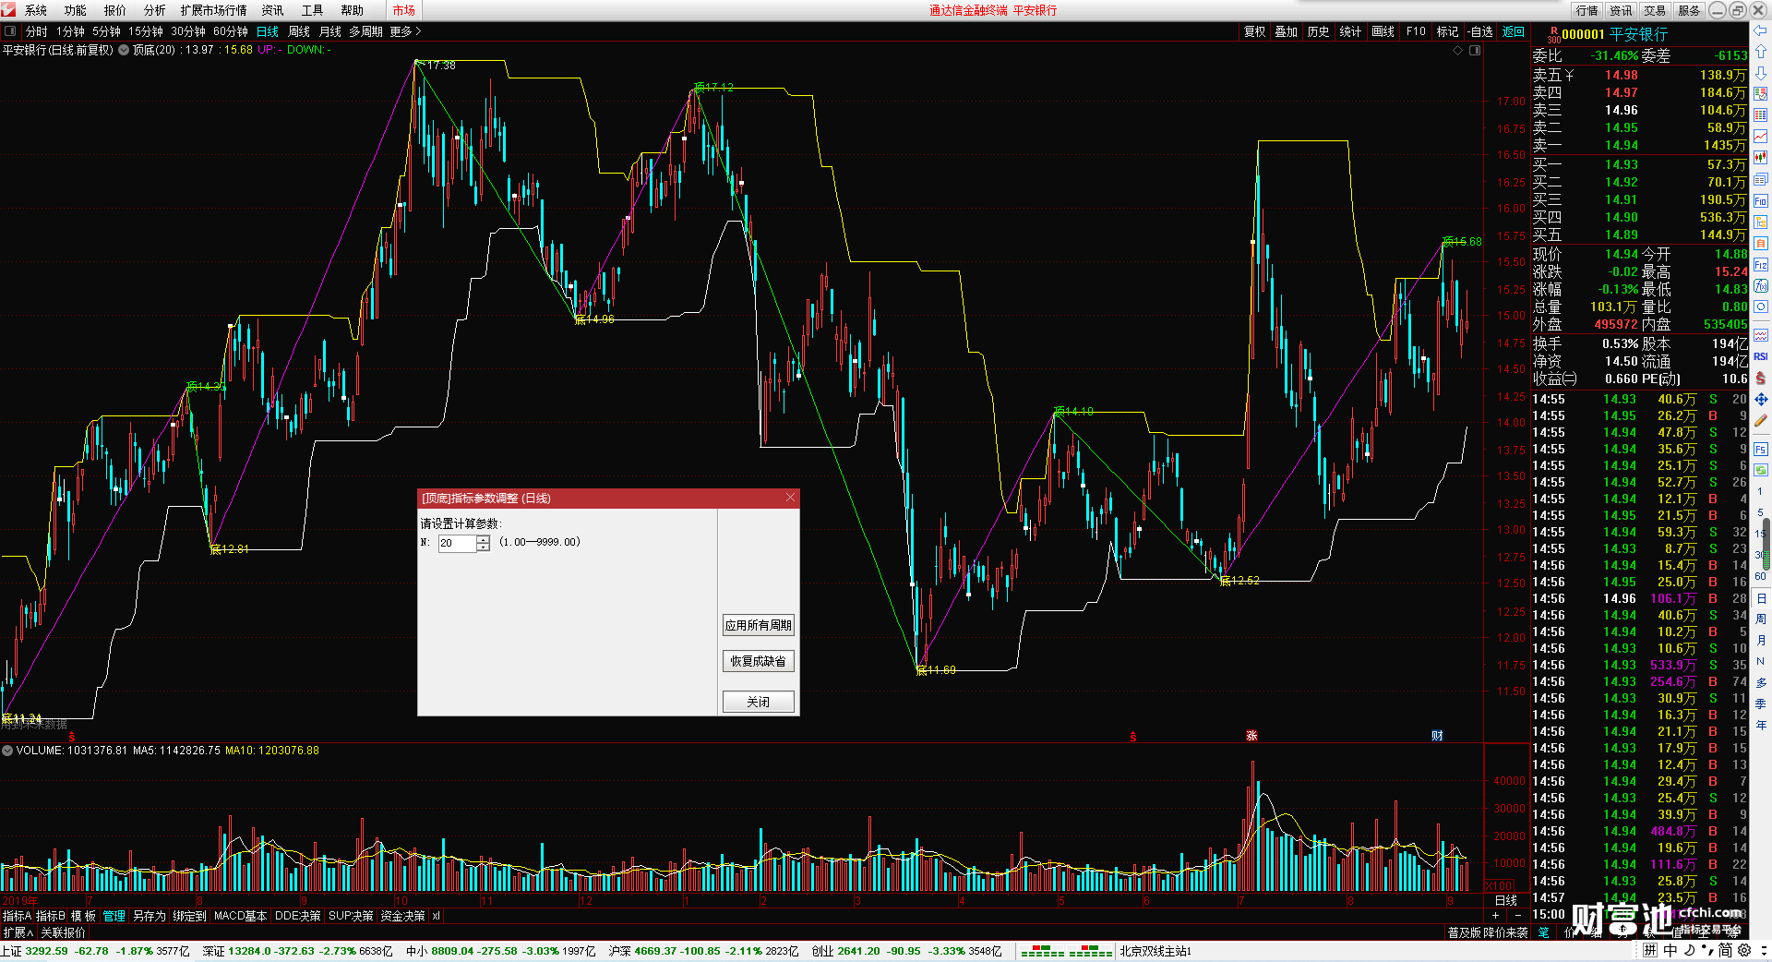The width and height of the screenshot is (1772, 962).
Task: Click the 恢复成缺省 button
Action: (x=758, y=661)
